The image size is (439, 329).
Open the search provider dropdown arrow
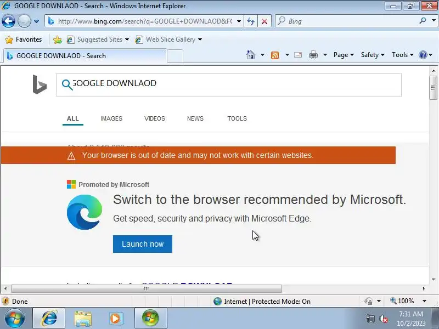(434, 21)
